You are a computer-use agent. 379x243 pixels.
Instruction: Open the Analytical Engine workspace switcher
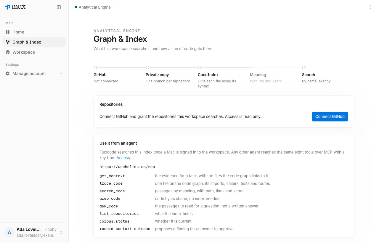tap(95, 7)
